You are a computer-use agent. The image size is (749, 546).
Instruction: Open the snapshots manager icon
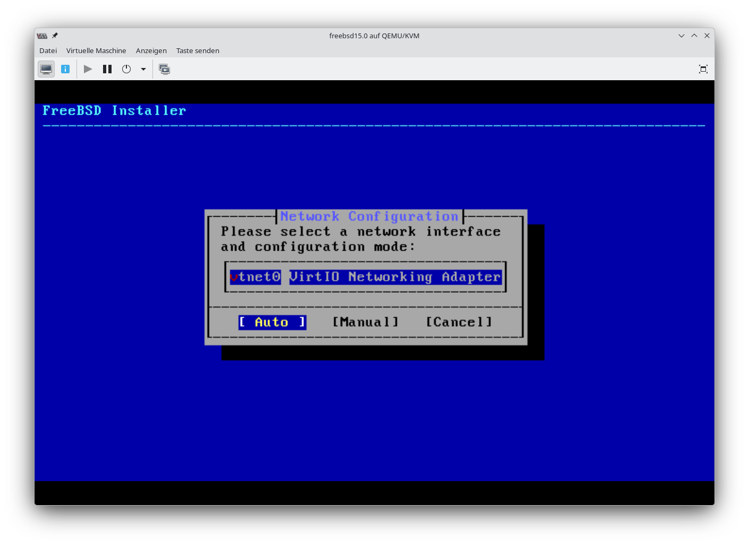click(x=165, y=69)
